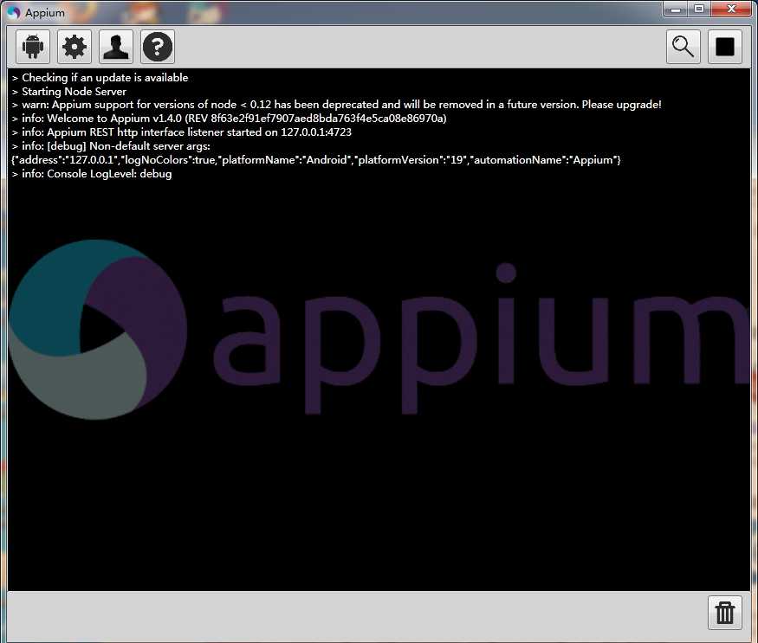Click the Appium title bar app icon
Screen dimensions: 758x643
pyautogui.click(x=14, y=13)
